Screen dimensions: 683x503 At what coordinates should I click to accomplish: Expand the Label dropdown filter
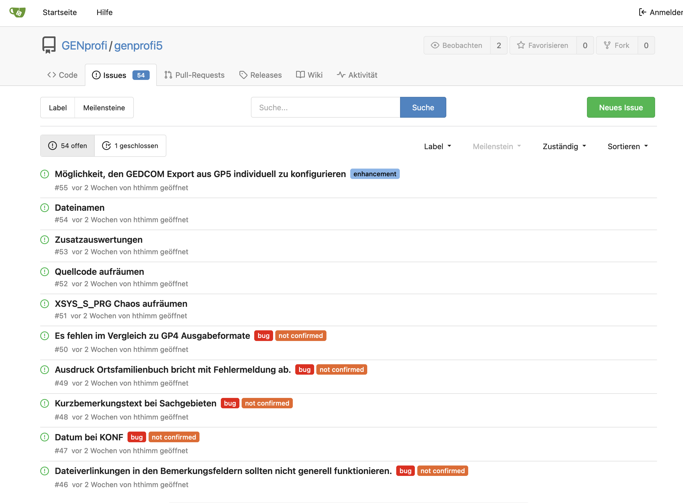tap(438, 146)
